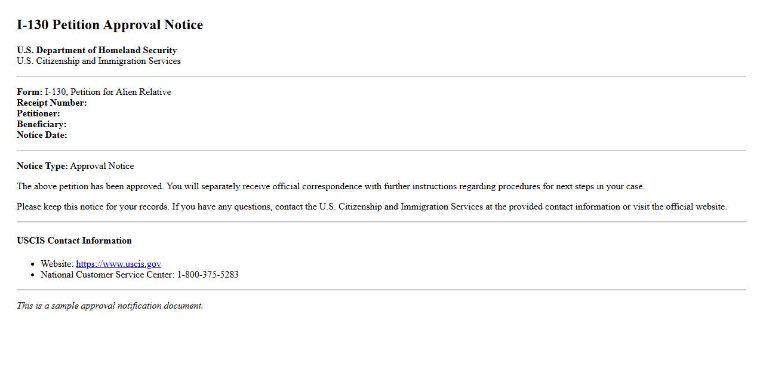Open the https://www.uscis.gov website link
The height and width of the screenshot is (388, 763).
click(118, 264)
